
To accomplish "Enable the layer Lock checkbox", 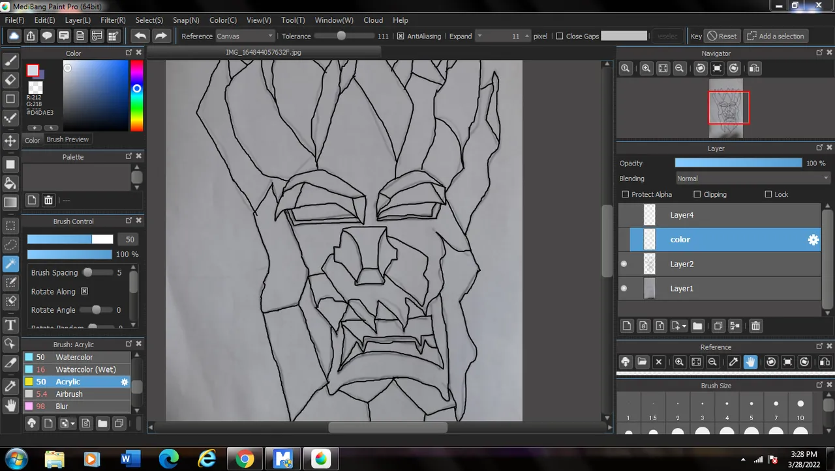I will click(768, 194).
